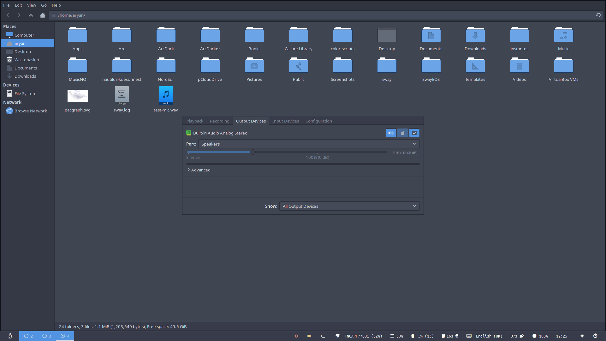
Task: Click the 100% (0 dB) slider mark
Action: coord(318,157)
